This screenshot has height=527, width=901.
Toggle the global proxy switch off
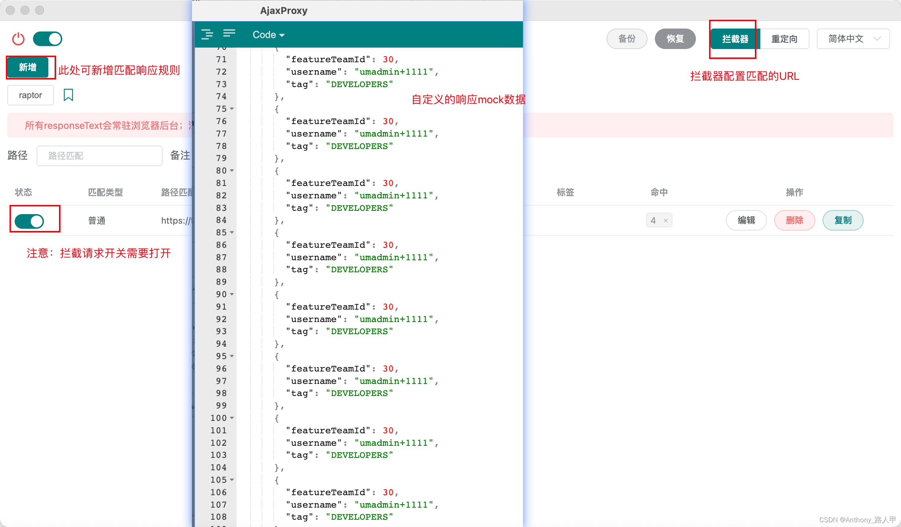click(x=48, y=39)
